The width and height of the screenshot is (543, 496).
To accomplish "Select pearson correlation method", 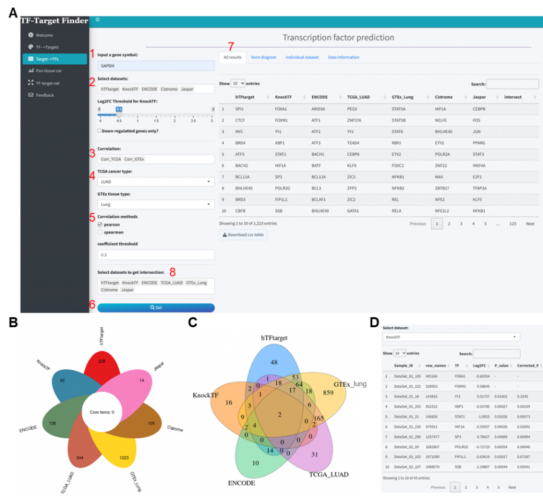I will (100, 224).
